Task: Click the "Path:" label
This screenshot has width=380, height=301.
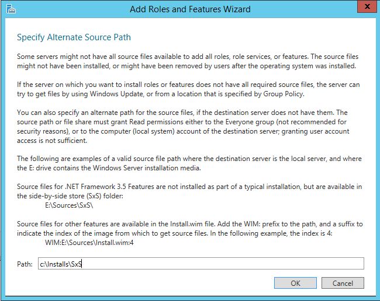Action: click(x=25, y=264)
